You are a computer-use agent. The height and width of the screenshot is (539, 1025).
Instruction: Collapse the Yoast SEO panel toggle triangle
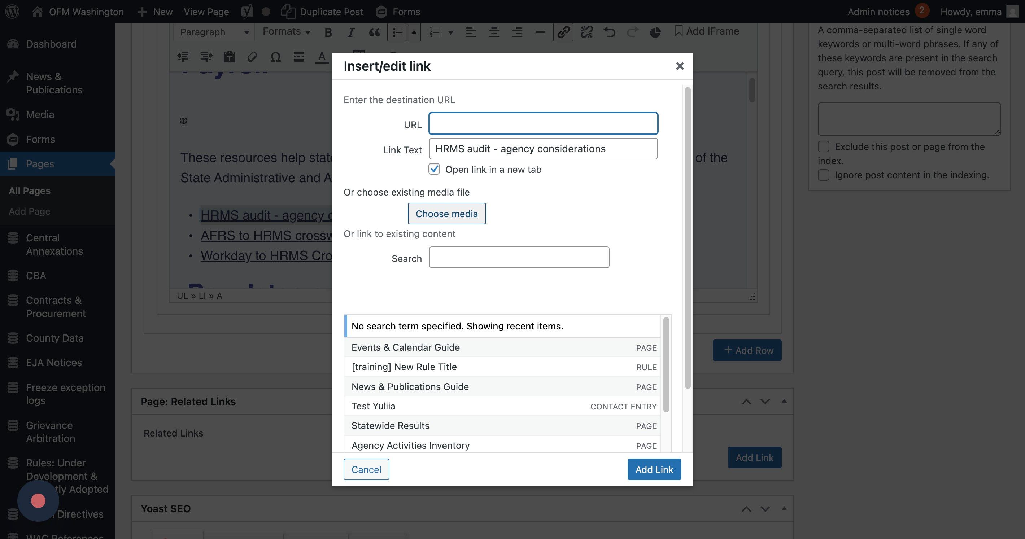pyautogui.click(x=784, y=508)
